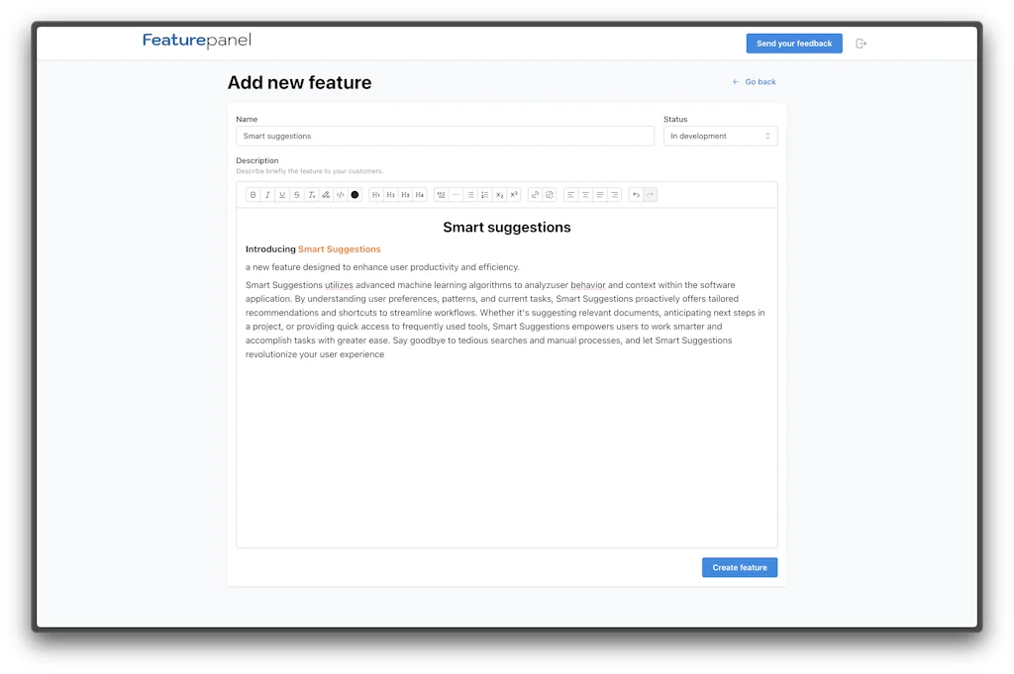Open the text color picker
The image size is (1014, 674).
pos(355,194)
